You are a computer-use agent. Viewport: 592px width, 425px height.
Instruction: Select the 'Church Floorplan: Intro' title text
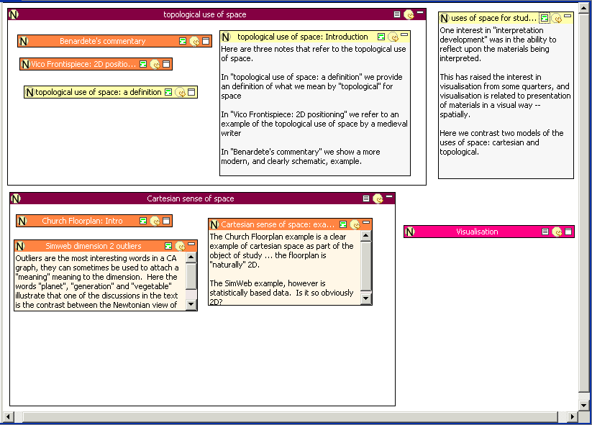tap(82, 221)
